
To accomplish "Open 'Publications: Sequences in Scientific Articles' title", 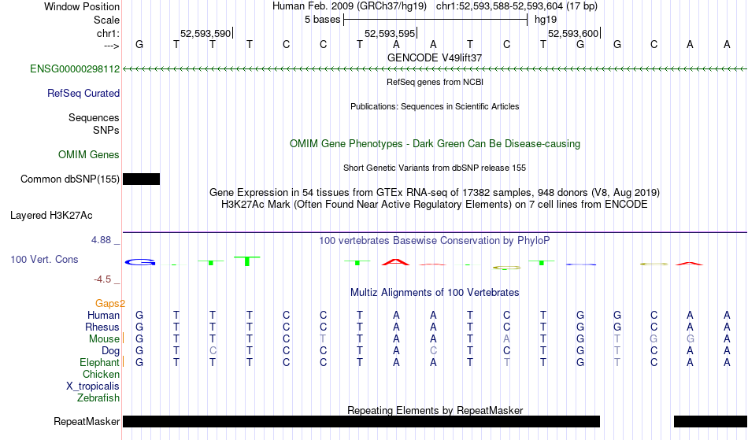I will [x=435, y=106].
